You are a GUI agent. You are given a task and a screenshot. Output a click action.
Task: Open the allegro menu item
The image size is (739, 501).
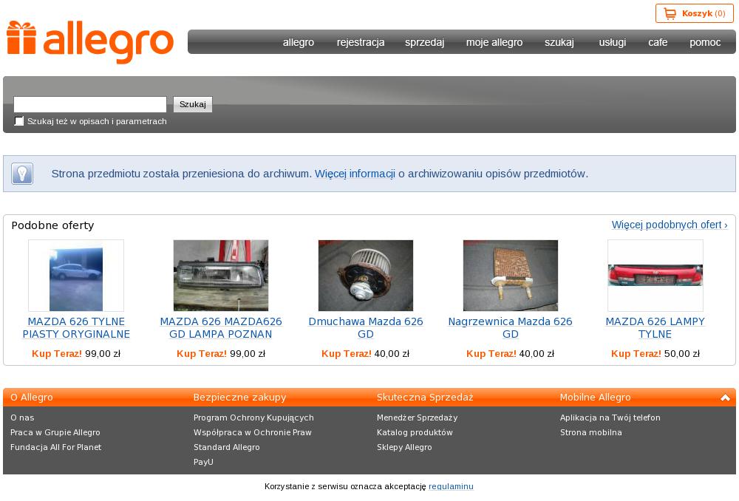tap(299, 42)
